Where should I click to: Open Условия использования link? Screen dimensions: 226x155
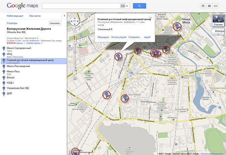coord(212,154)
